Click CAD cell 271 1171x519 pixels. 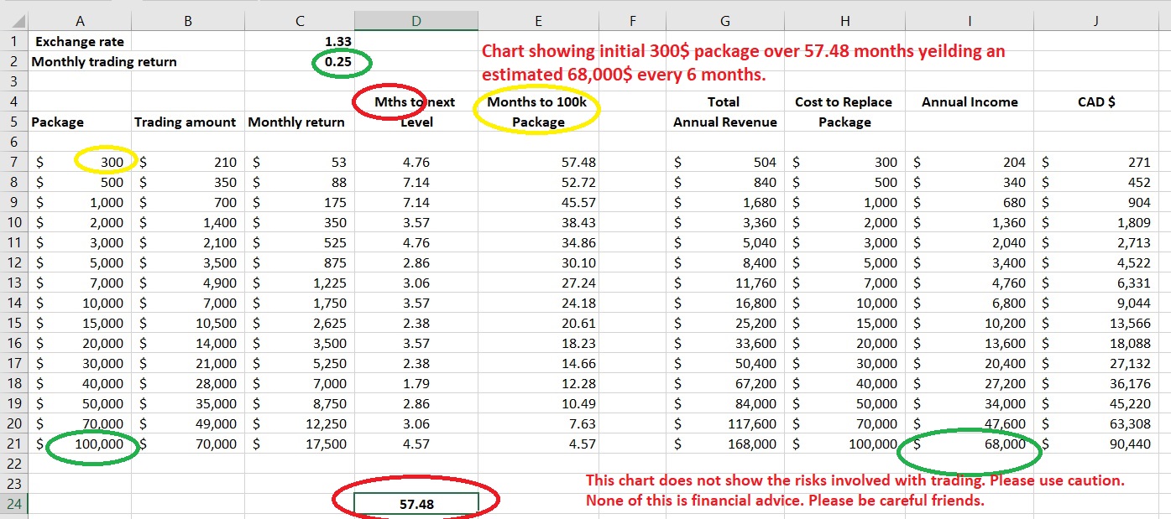[x=1095, y=162]
